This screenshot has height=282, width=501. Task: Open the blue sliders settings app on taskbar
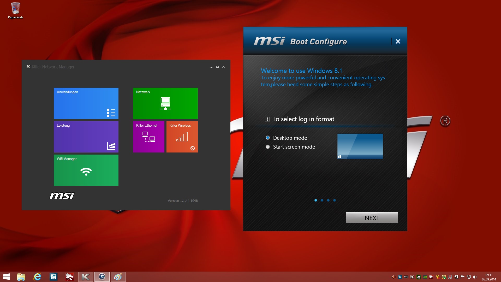coord(53,277)
